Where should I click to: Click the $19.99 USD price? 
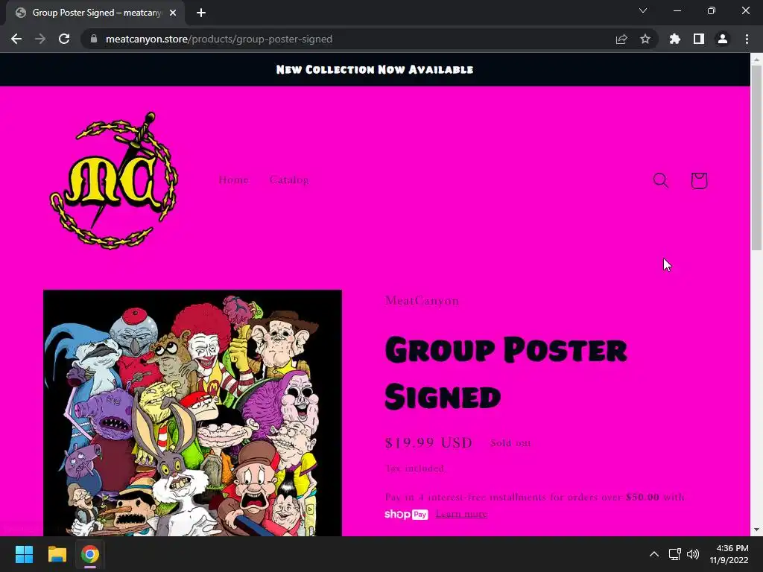[428, 442]
